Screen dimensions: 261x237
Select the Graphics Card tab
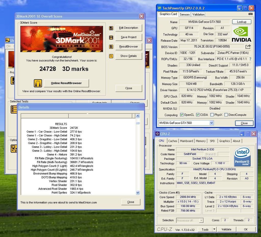tap(168, 14)
